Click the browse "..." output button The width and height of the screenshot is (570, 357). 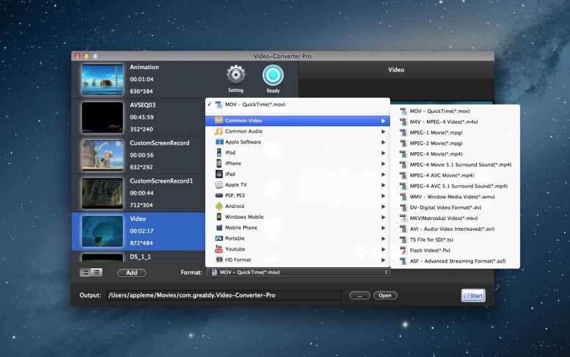[360, 295]
